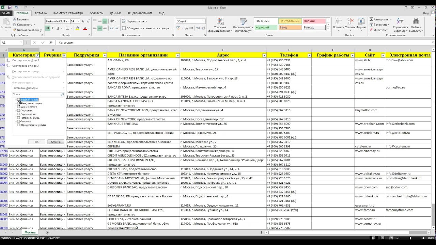Check the Страхование filter checkbox

[19, 114]
